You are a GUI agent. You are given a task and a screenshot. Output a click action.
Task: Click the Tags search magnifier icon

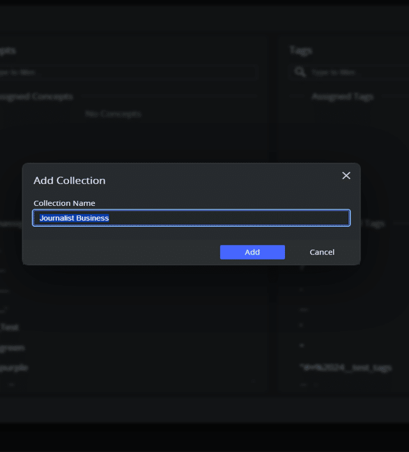pos(299,72)
